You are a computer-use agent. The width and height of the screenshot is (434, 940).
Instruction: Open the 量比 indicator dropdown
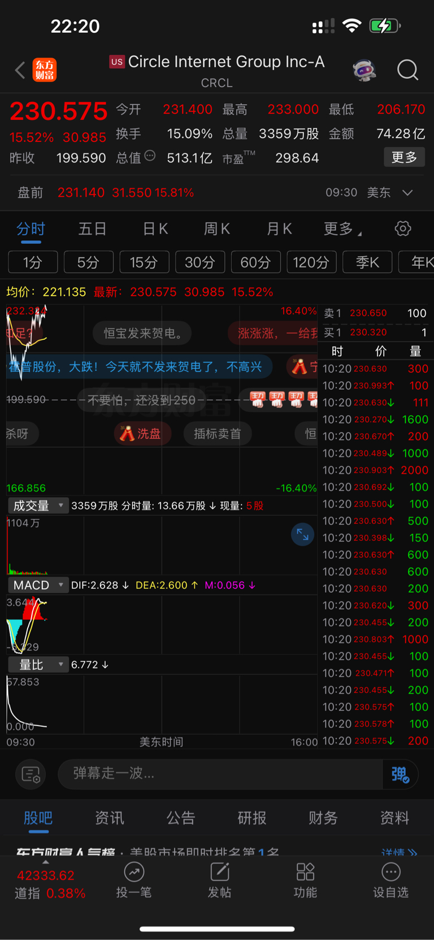pyautogui.click(x=38, y=665)
